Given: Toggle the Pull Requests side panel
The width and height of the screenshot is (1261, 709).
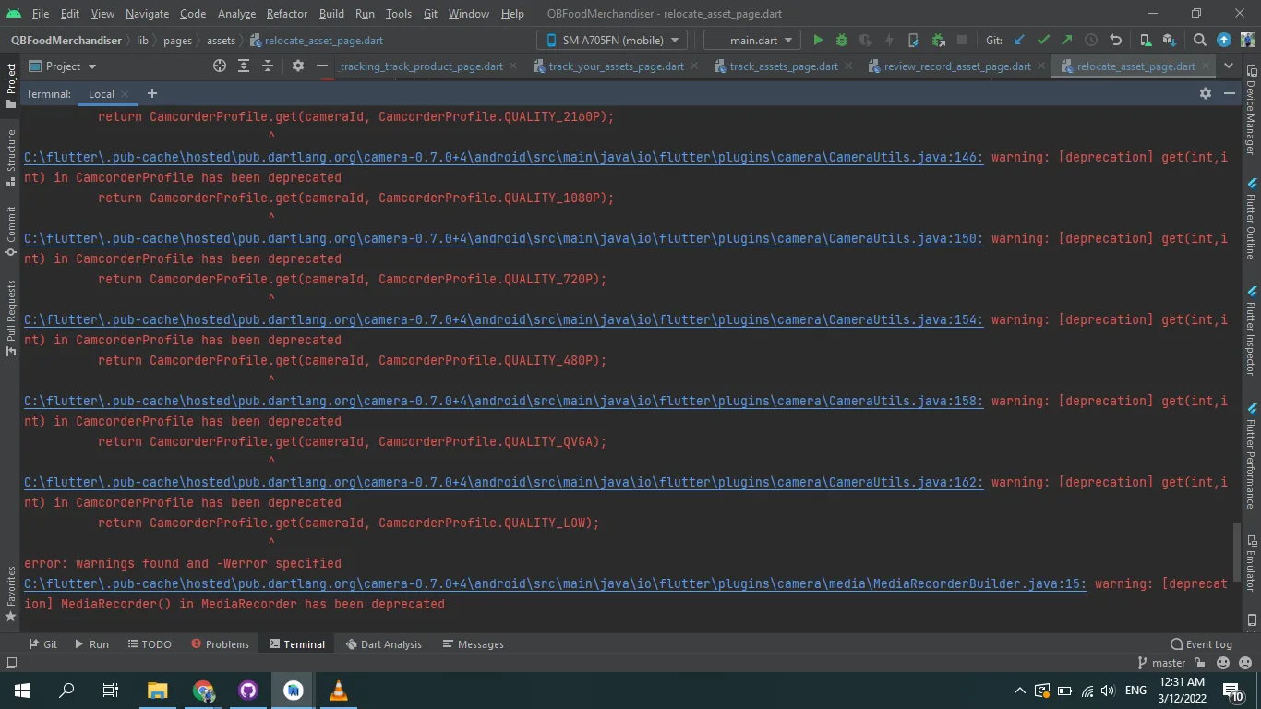Looking at the screenshot, I should (x=11, y=318).
